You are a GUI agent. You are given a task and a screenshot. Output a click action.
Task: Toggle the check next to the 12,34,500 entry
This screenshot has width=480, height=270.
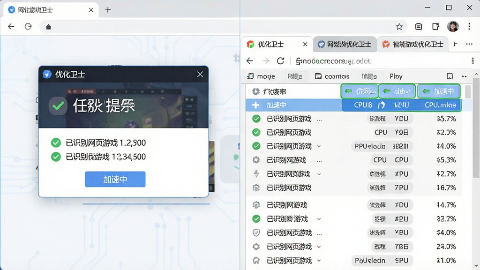coord(56,157)
